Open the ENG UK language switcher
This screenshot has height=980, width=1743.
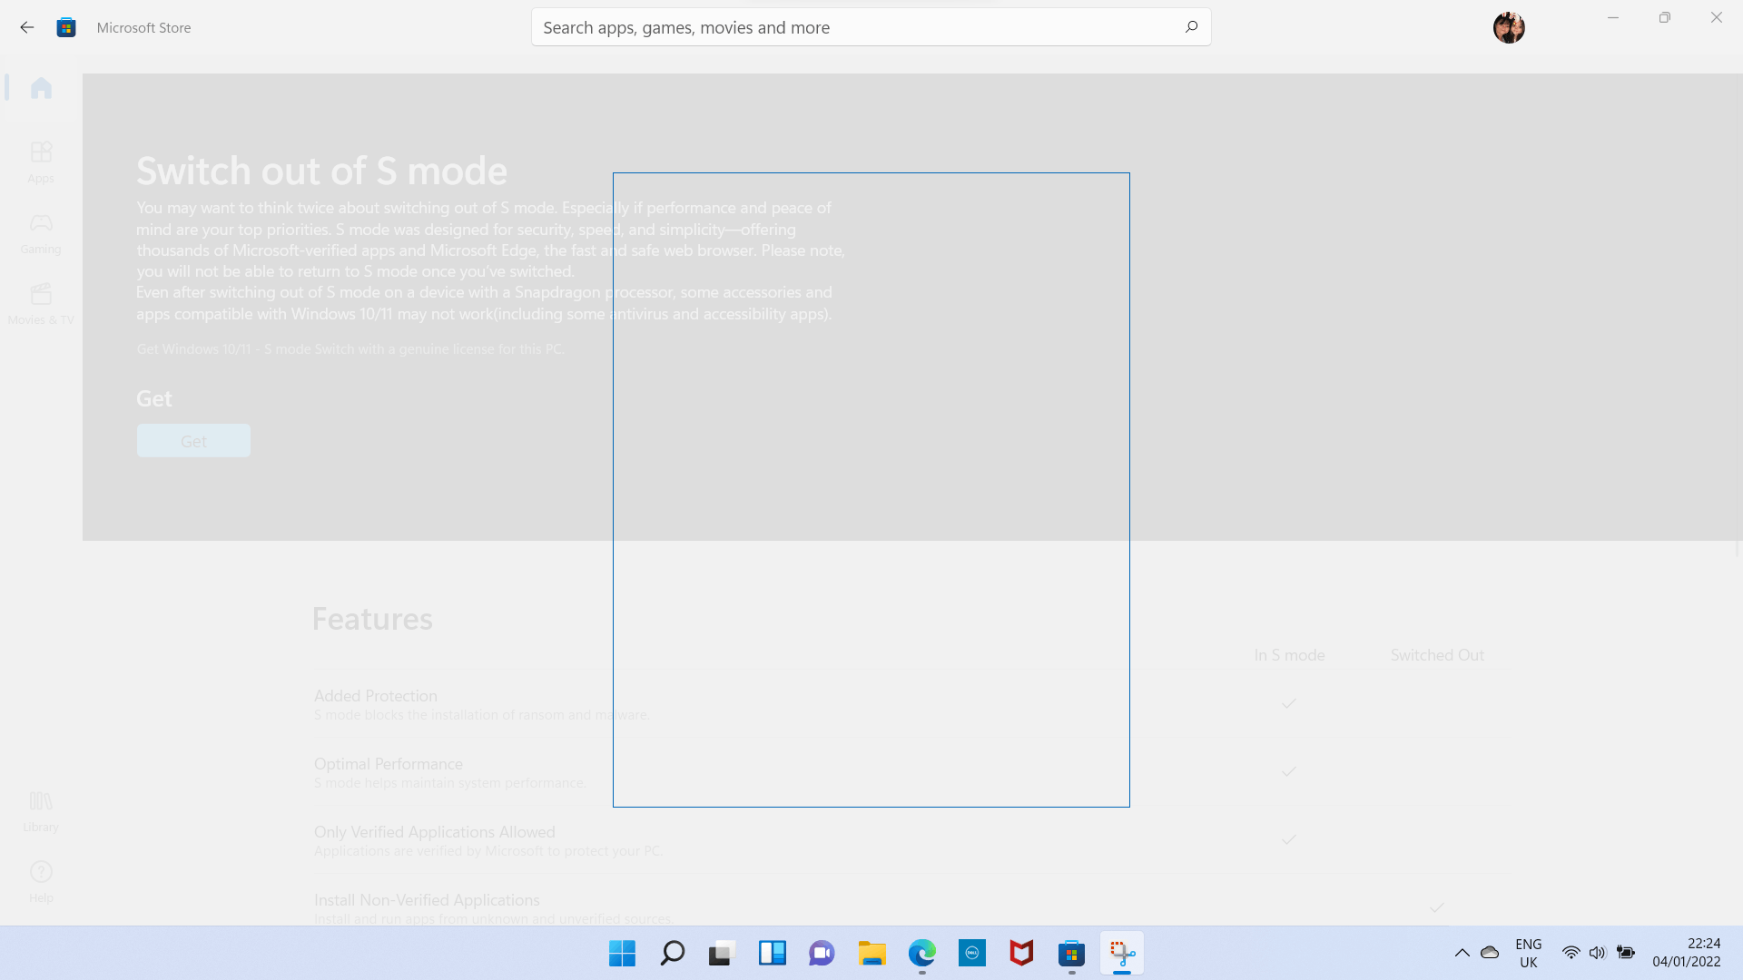[1529, 953]
